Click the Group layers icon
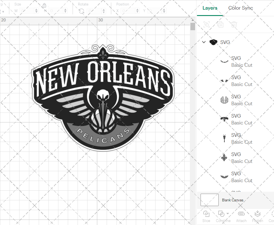 [x=207, y=24]
